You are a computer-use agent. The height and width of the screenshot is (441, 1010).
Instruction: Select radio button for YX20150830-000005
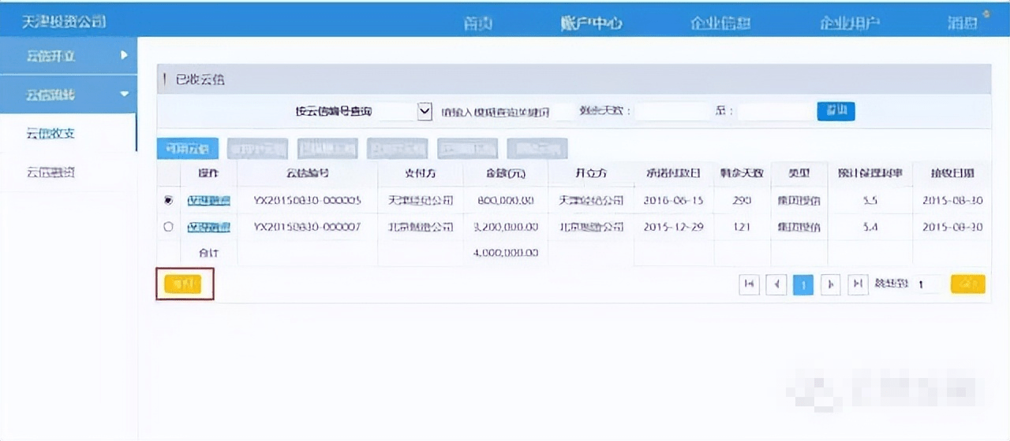168,201
